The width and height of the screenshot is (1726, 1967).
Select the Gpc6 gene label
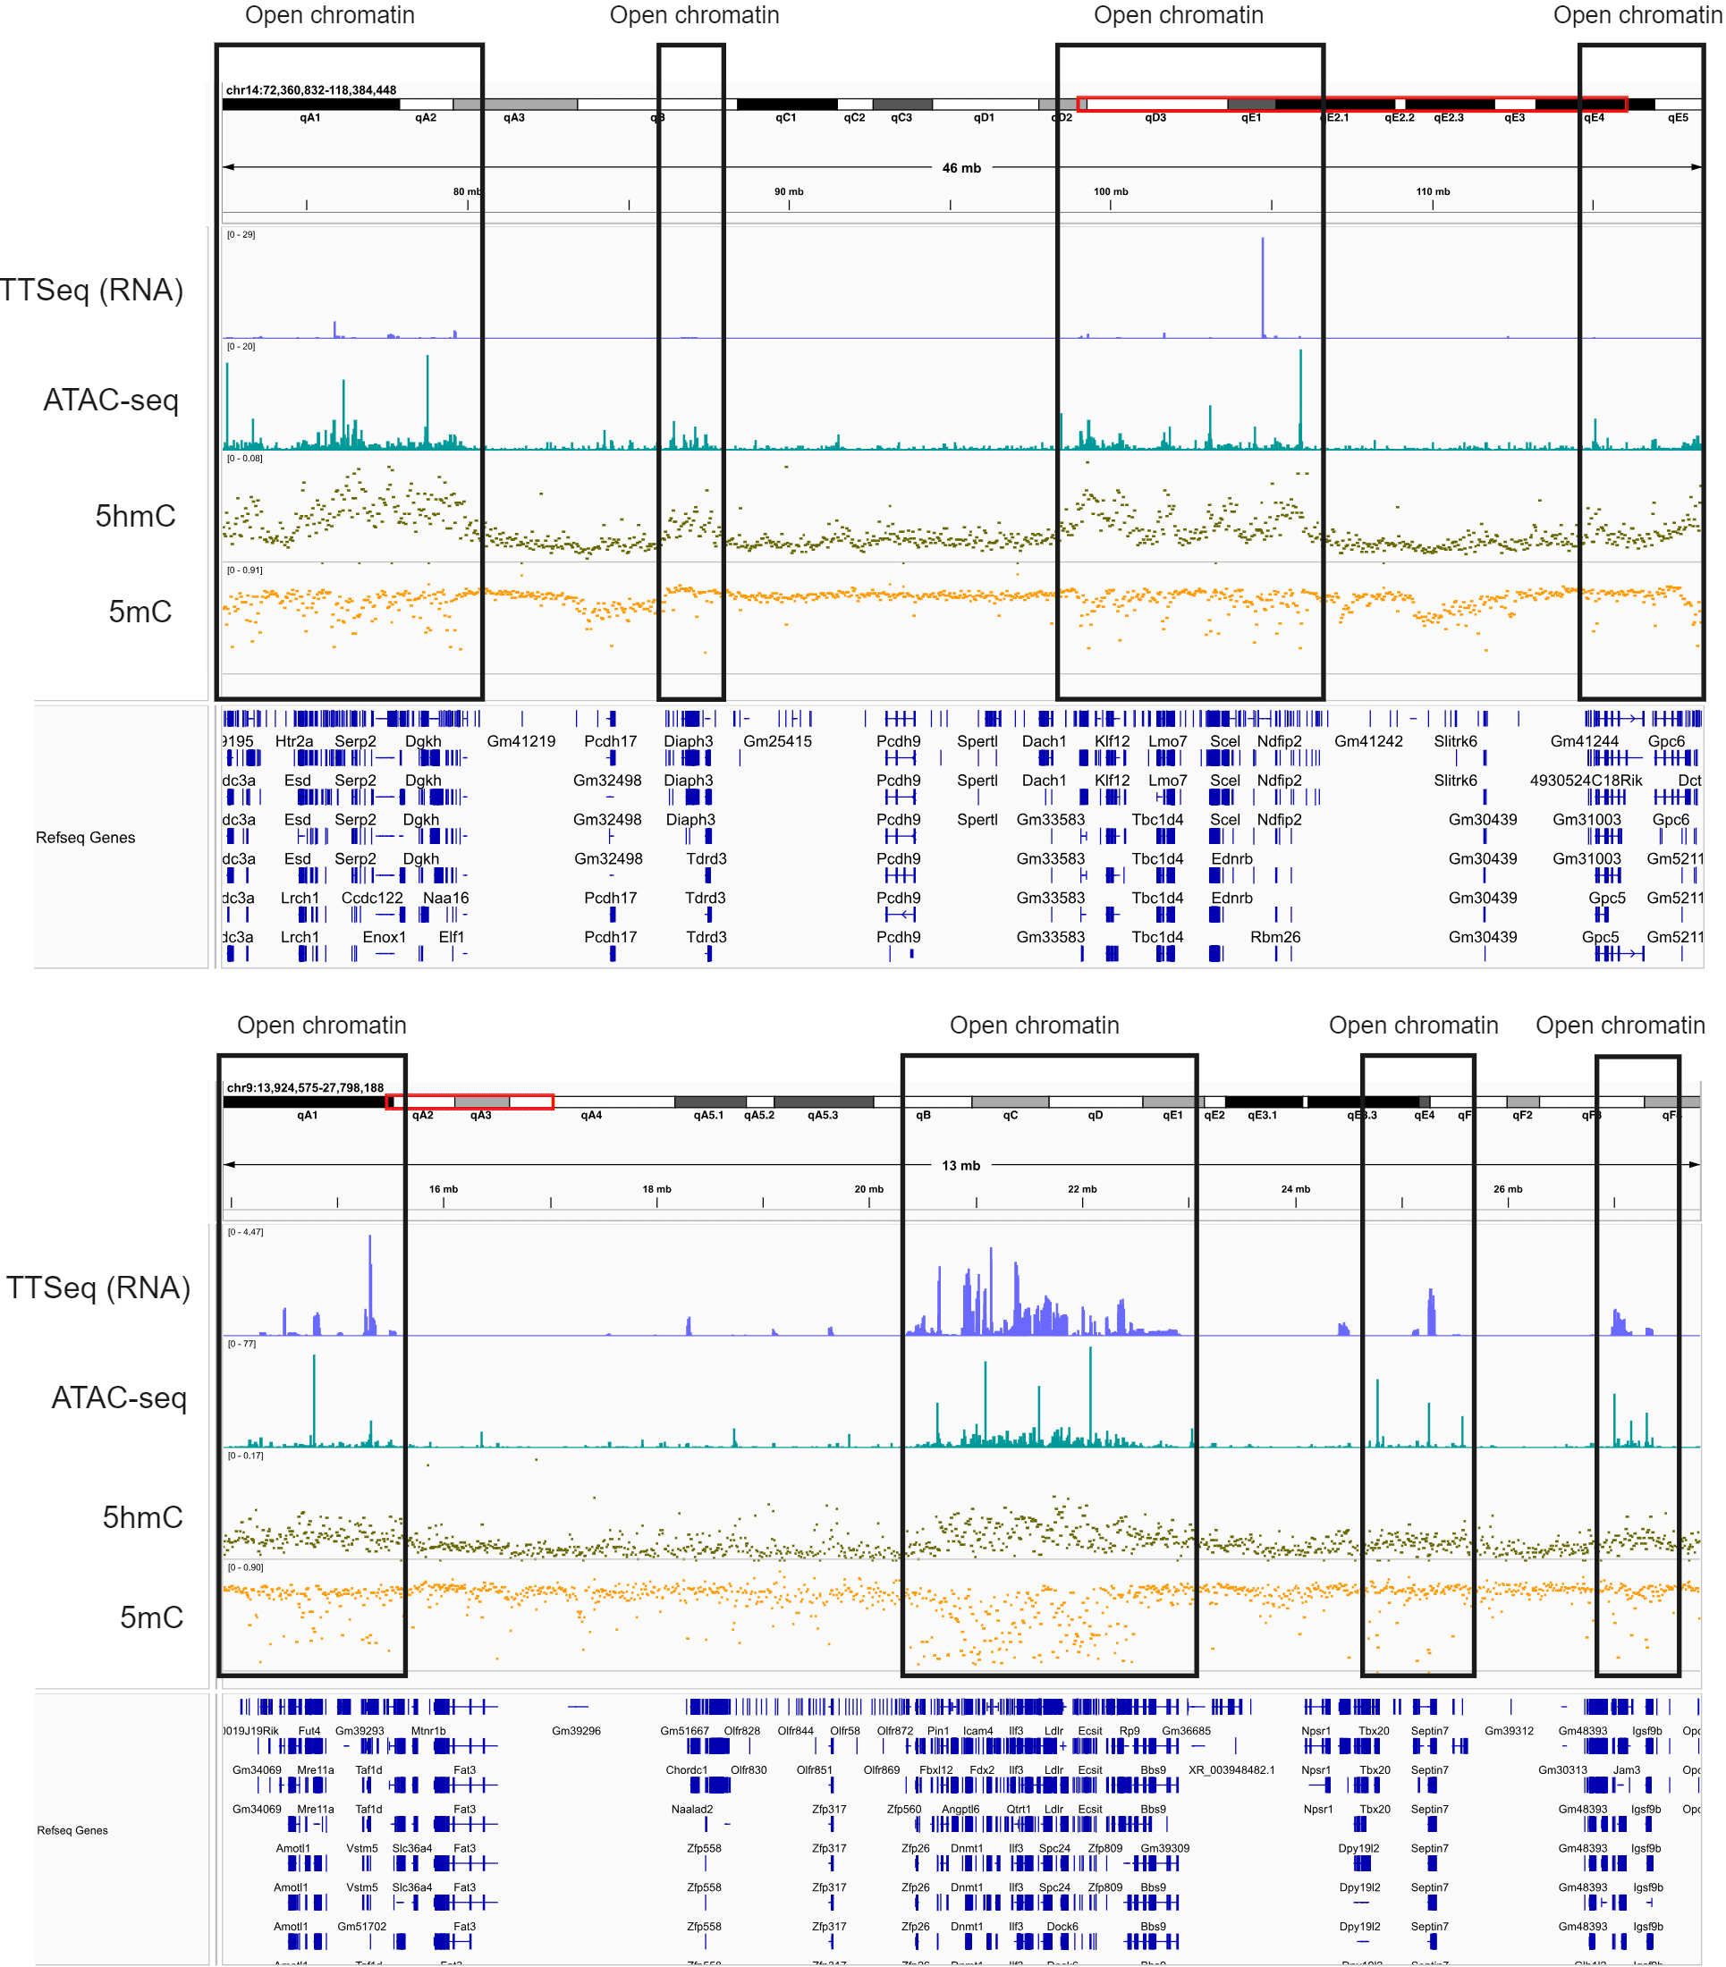(x=1665, y=741)
